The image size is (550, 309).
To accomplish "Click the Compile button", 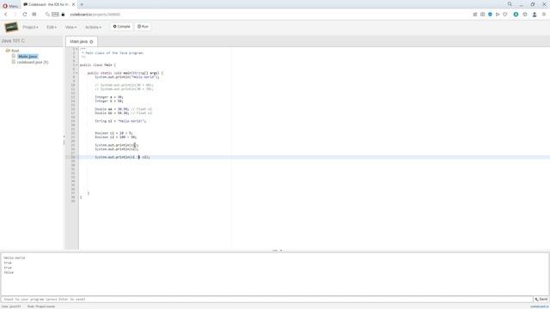I will 121,27.
